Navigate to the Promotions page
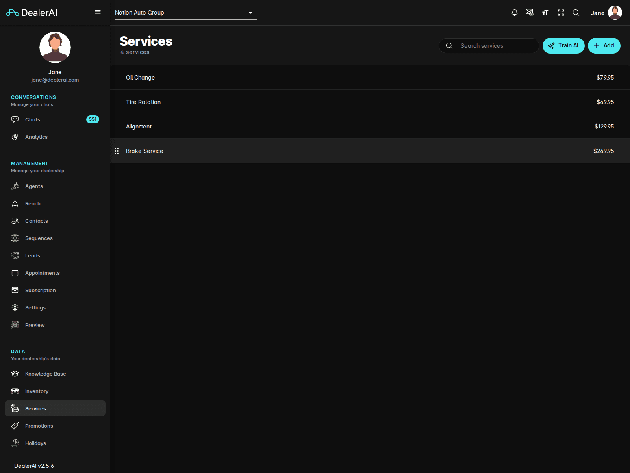Image resolution: width=630 pixels, height=473 pixels. (x=39, y=426)
